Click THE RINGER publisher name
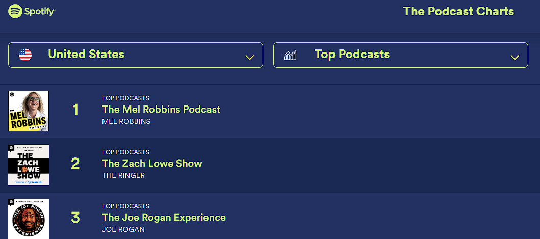This screenshot has height=239, width=540. [123, 176]
